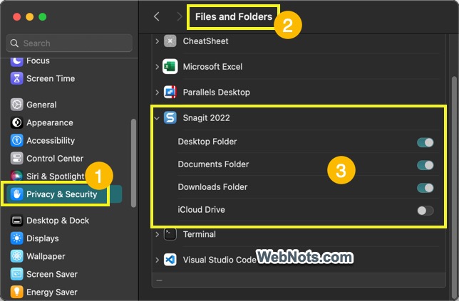Click the Documents Folder label

(213, 164)
